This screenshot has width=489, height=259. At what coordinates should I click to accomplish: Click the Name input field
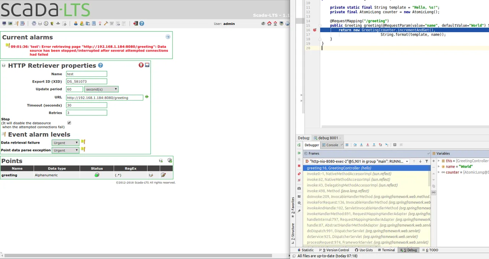point(86,74)
